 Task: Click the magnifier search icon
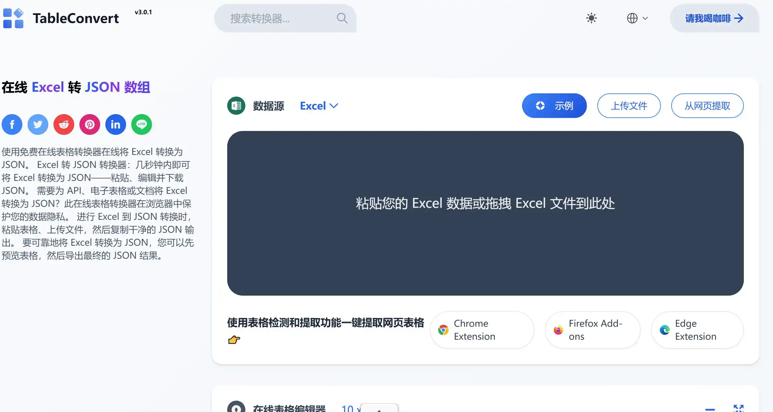tap(342, 18)
